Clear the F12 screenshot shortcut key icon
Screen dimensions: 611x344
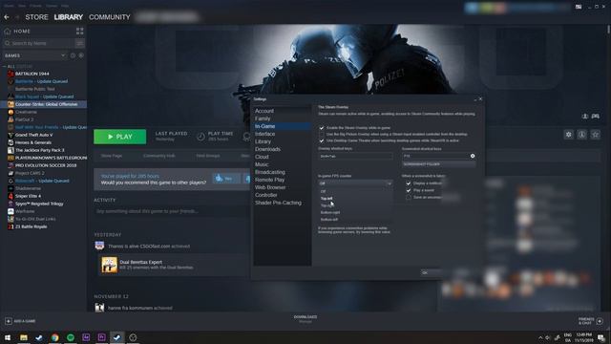pyautogui.click(x=473, y=156)
